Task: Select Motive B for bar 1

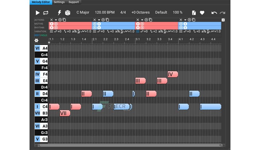Action: click(x=56, y=24)
